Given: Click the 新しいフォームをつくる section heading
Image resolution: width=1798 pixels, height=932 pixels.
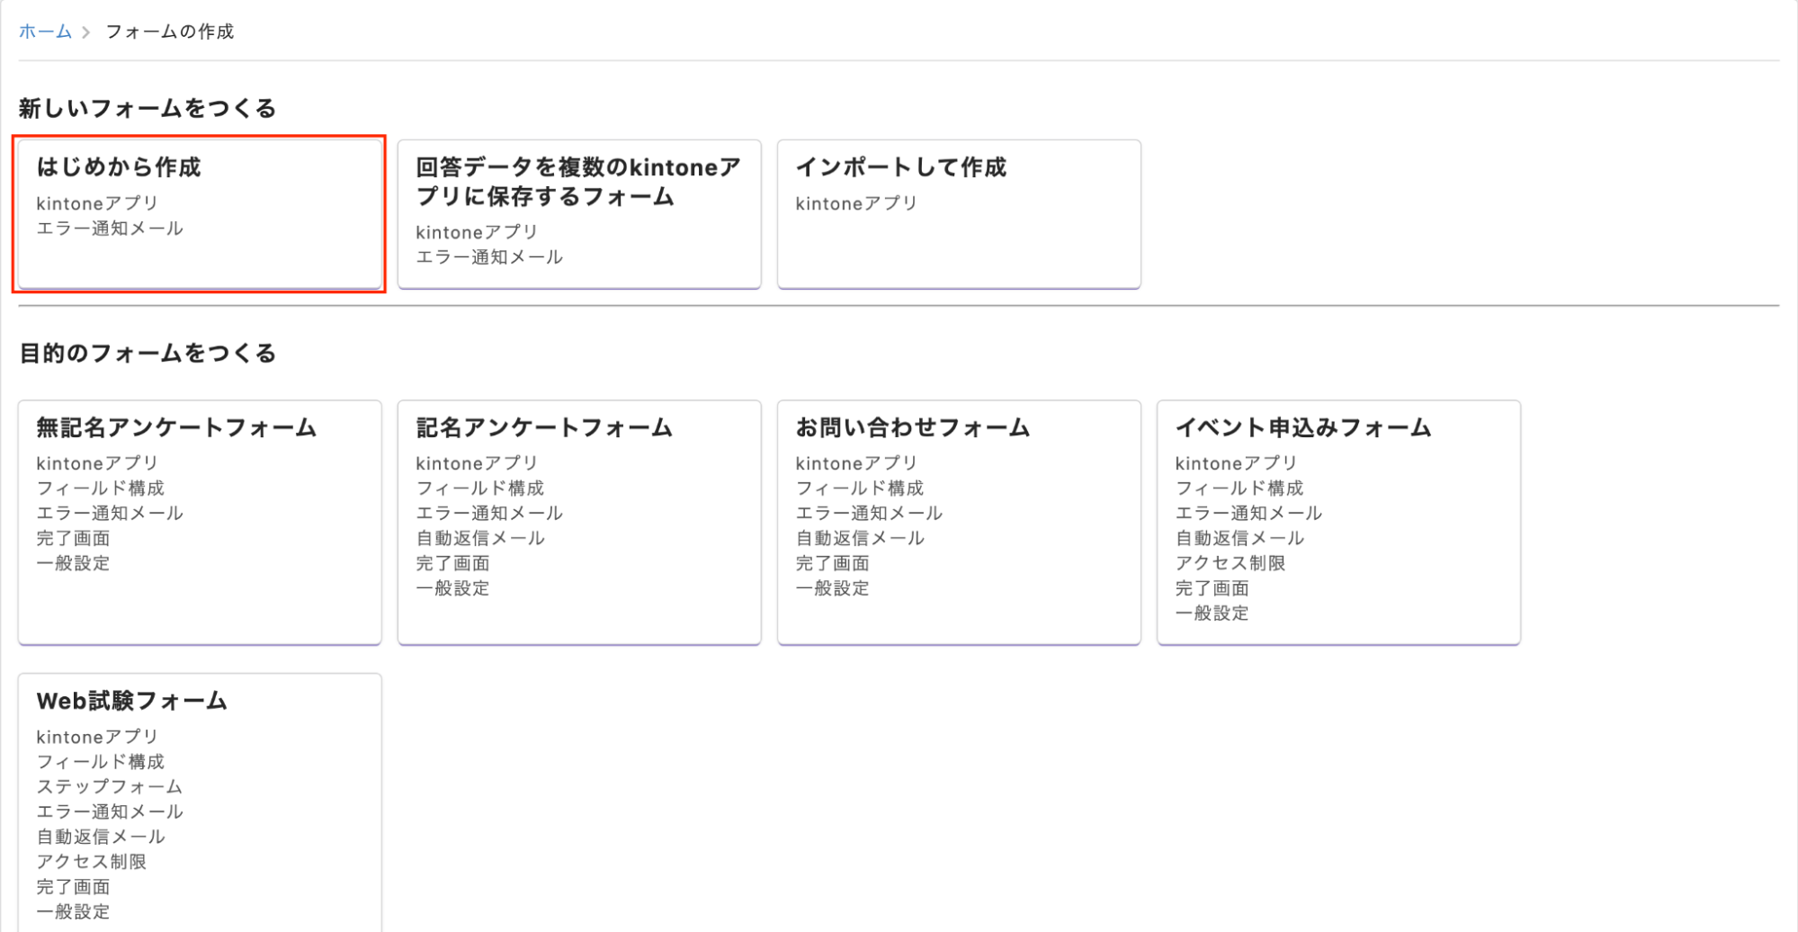Looking at the screenshot, I should click(148, 109).
